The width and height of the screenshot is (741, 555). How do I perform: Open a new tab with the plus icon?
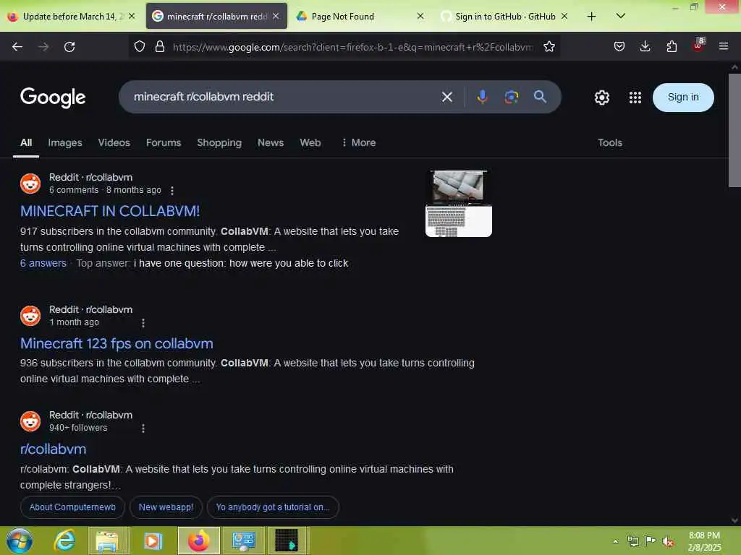pos(591,17)
